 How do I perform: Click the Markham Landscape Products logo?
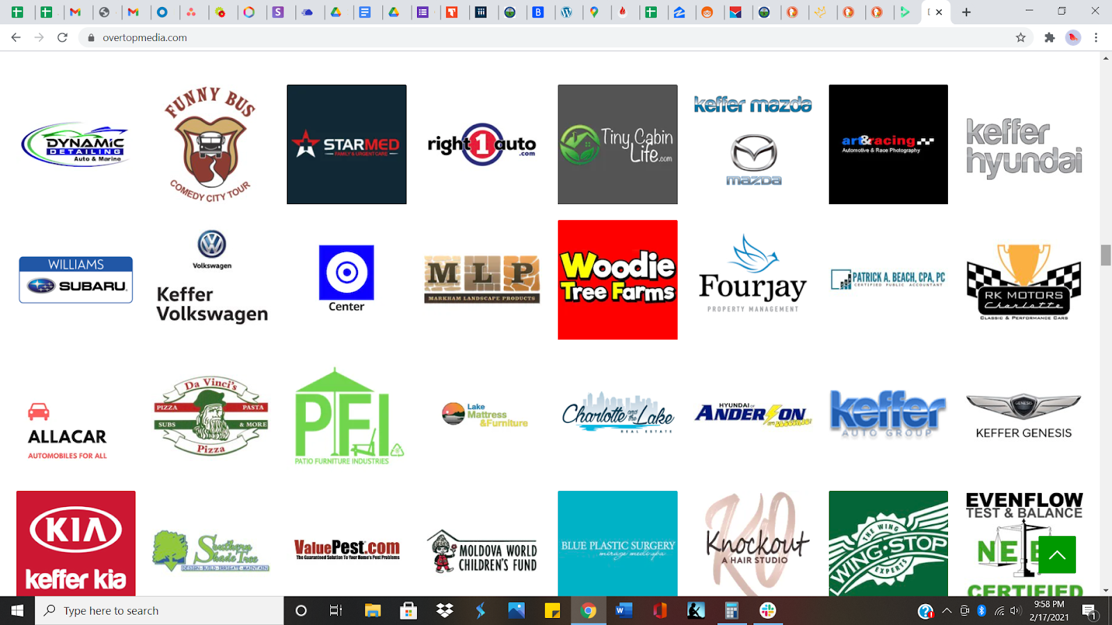tap(482, 280)
